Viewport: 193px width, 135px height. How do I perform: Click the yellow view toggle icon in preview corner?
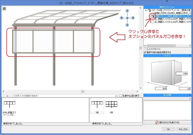point(4,9)
